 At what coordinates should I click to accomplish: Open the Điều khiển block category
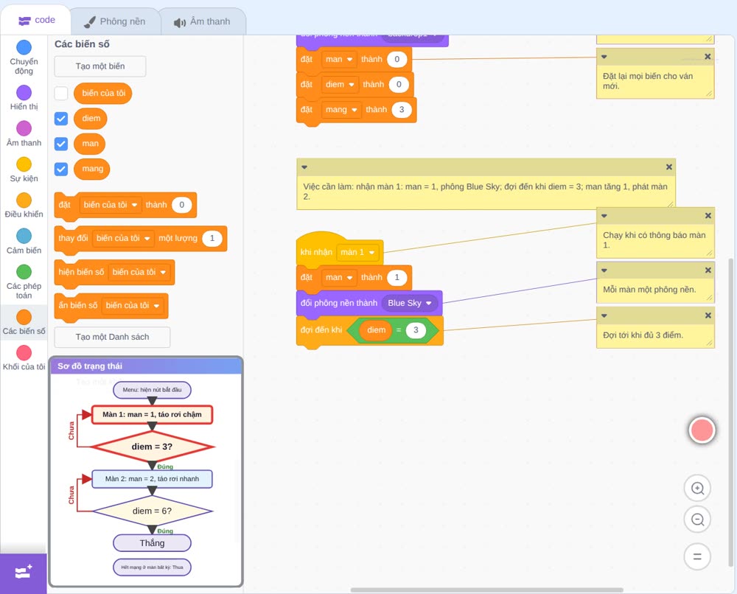coord(24,206)
